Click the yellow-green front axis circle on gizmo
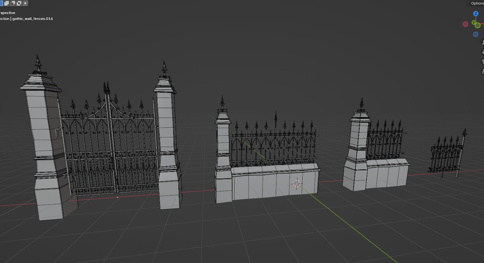484x263 pixels. tap(478, 25)
